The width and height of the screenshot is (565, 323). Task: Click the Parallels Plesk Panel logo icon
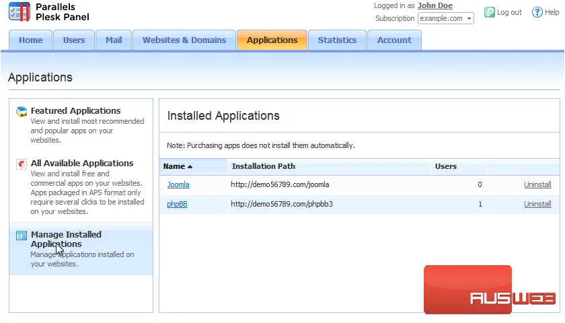[x=20, y=11]
